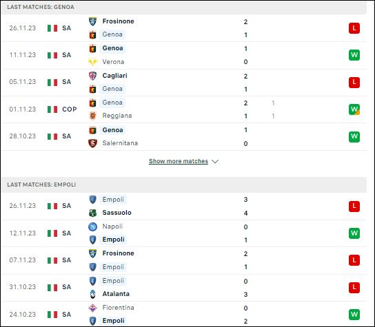The height and width of the screenshot is (327, 375).
Task: Open the Empoli vs Atalanta match row
Action: pyautogui.click(x=183, y=288)
